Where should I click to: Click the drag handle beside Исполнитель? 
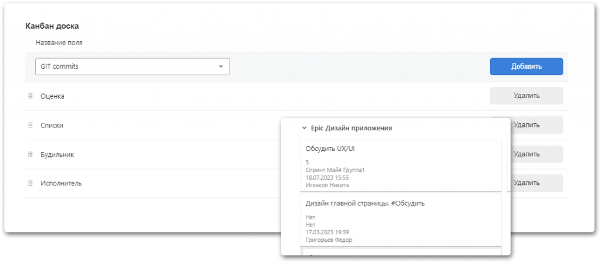31,183
